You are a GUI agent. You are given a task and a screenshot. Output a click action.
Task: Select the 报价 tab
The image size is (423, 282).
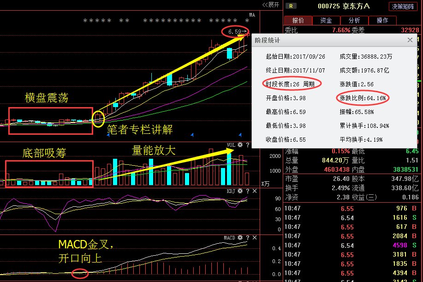298,20
